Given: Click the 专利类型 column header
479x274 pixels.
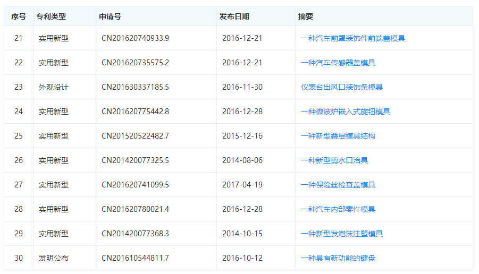Looking at the screenshot, I should (x=51, y=16).
